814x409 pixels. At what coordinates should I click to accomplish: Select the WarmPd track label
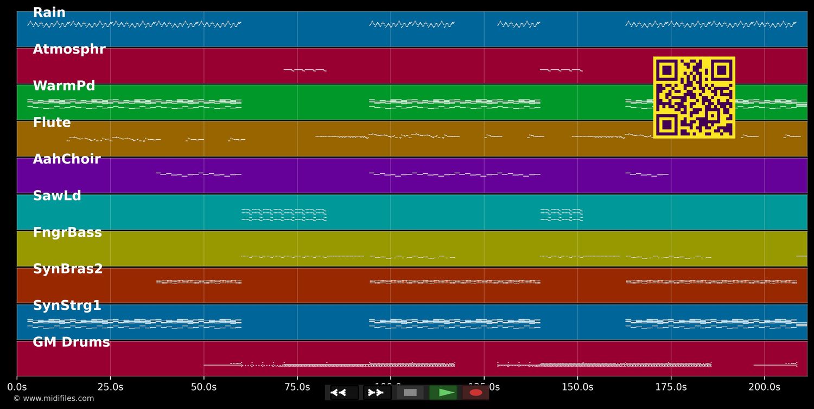63,85
